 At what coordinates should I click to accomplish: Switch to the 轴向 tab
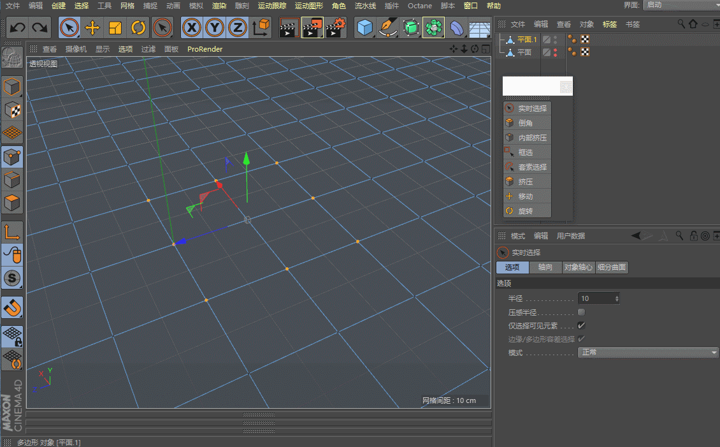click(x=545, y=267)
